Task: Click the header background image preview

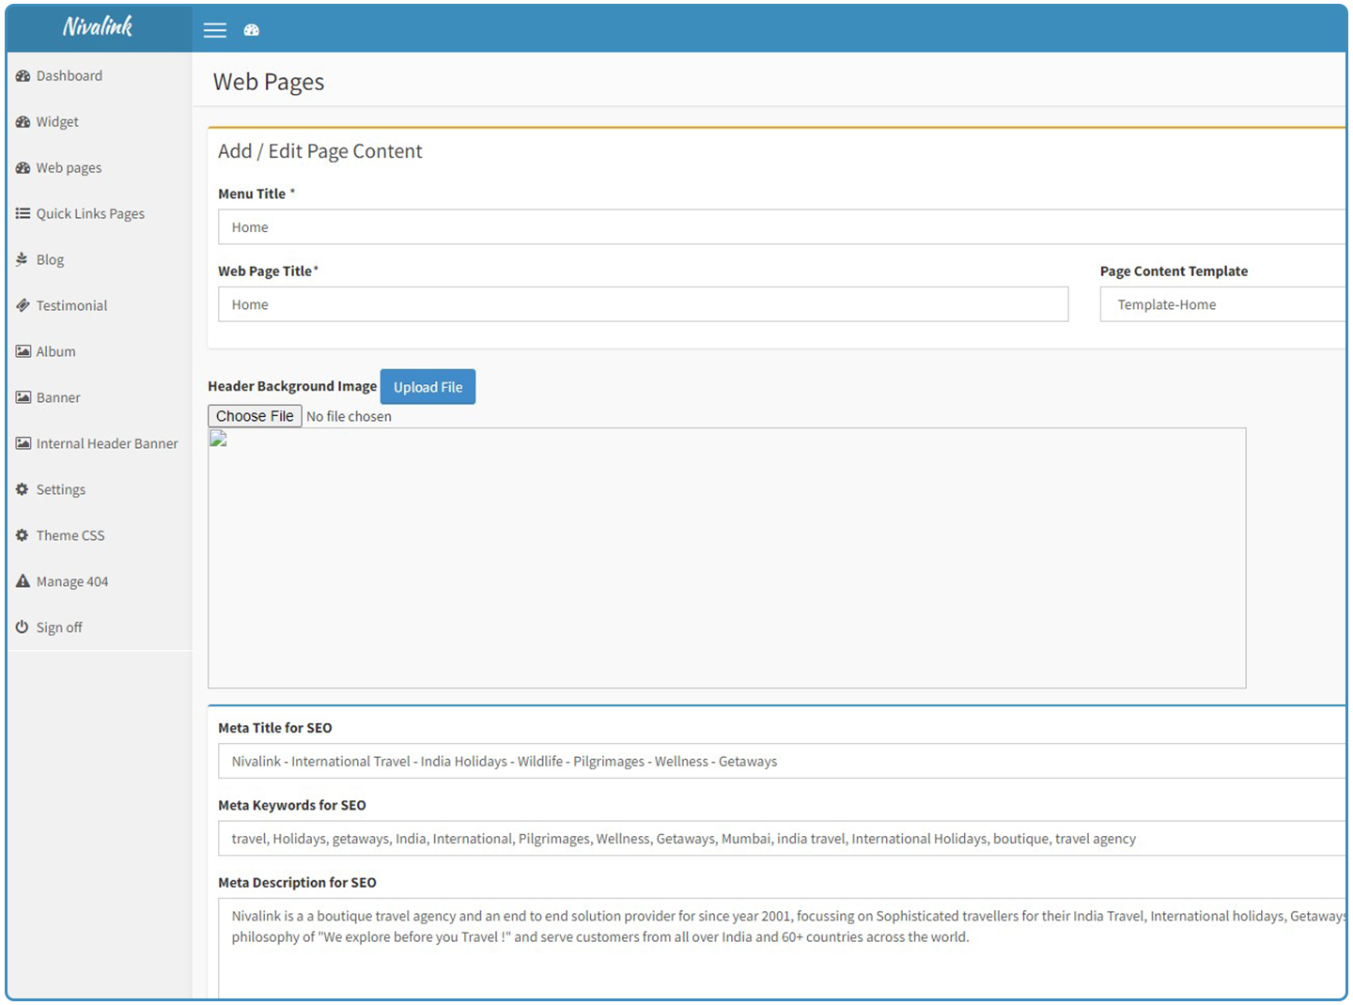Action: pos(726,558)
